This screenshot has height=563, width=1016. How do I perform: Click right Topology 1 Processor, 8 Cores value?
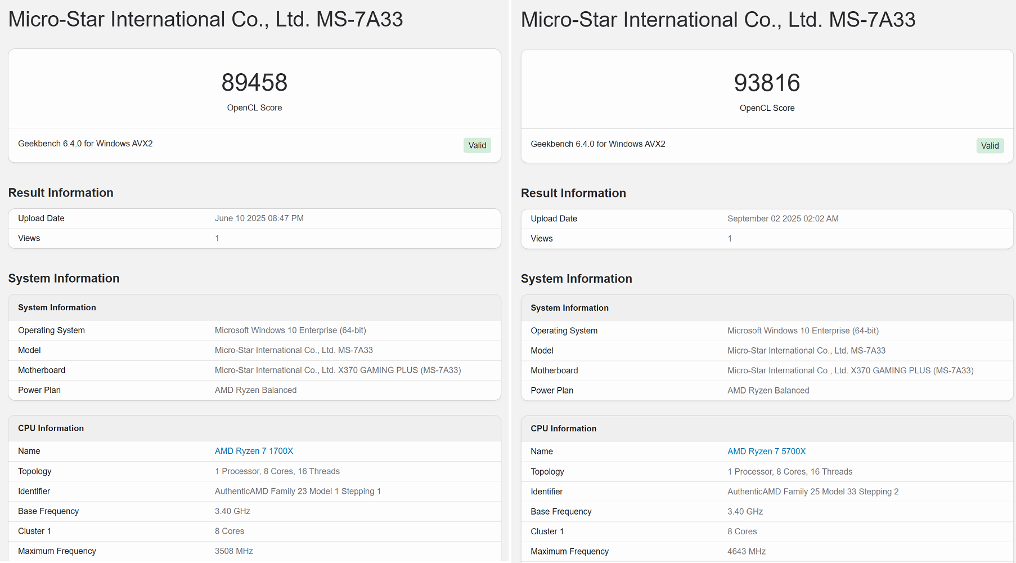pos(790,472)
